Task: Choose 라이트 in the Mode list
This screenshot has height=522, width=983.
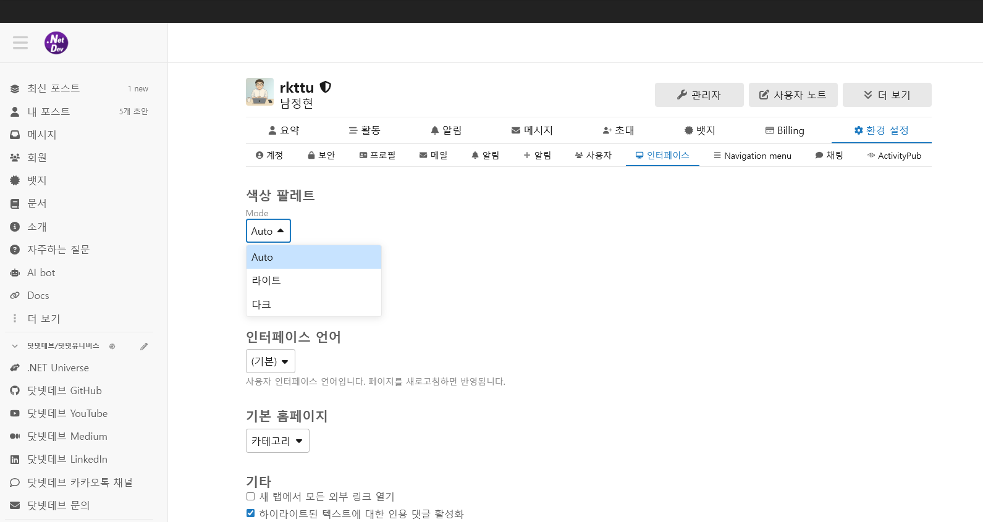Action: pos(314,280)
